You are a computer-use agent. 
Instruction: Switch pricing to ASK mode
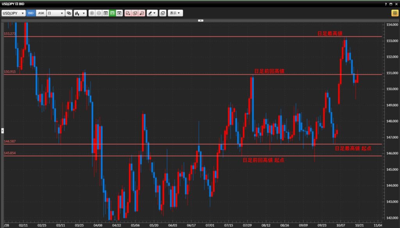[x=41, y=13]
